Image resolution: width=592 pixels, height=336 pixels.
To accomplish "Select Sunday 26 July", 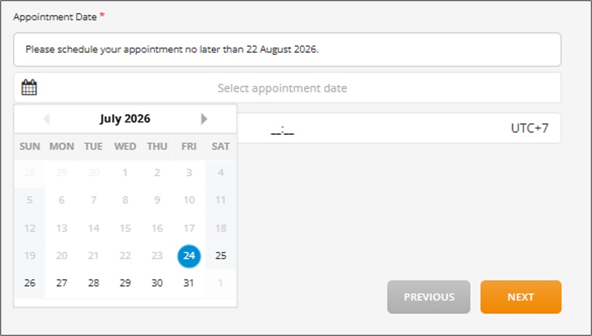I will pyautogui.click(x=30, y=283).
